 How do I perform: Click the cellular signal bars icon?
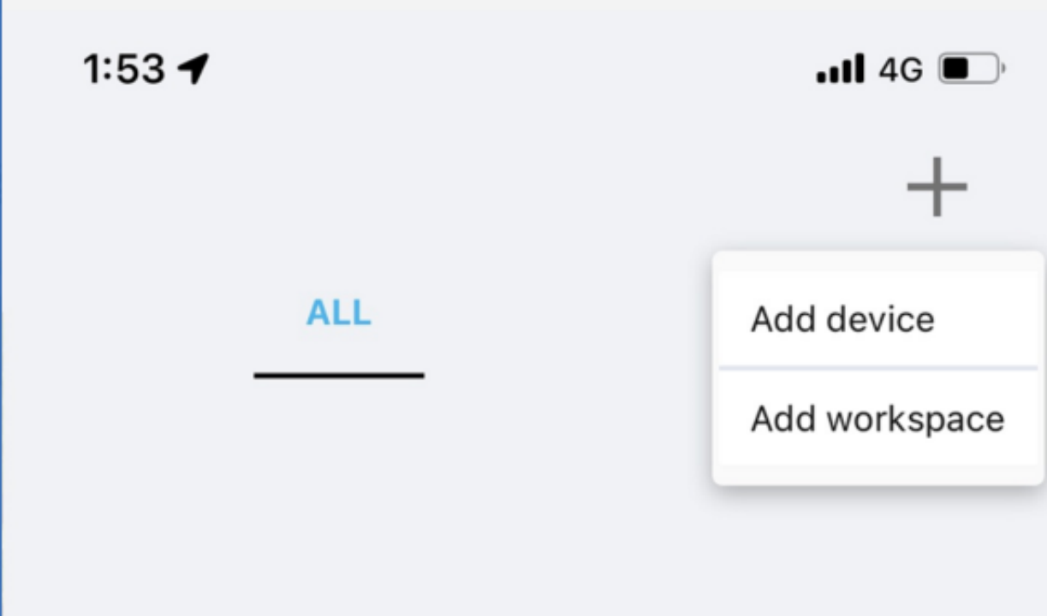840,69
